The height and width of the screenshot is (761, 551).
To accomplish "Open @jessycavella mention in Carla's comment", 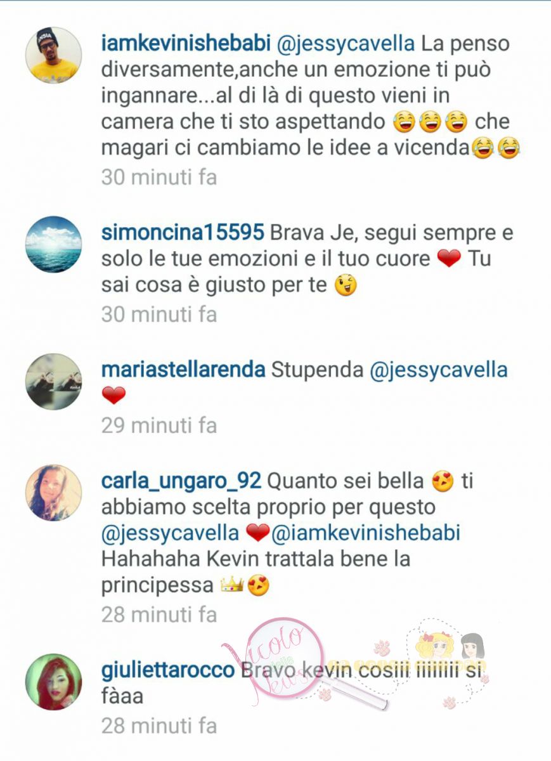I will point(170,534).
